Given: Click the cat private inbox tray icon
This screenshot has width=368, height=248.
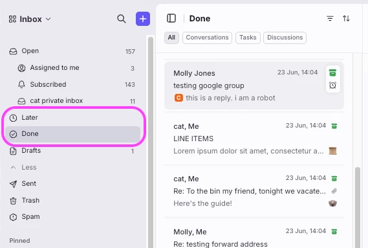Looking at the screenshot, I should coord(21,101).
